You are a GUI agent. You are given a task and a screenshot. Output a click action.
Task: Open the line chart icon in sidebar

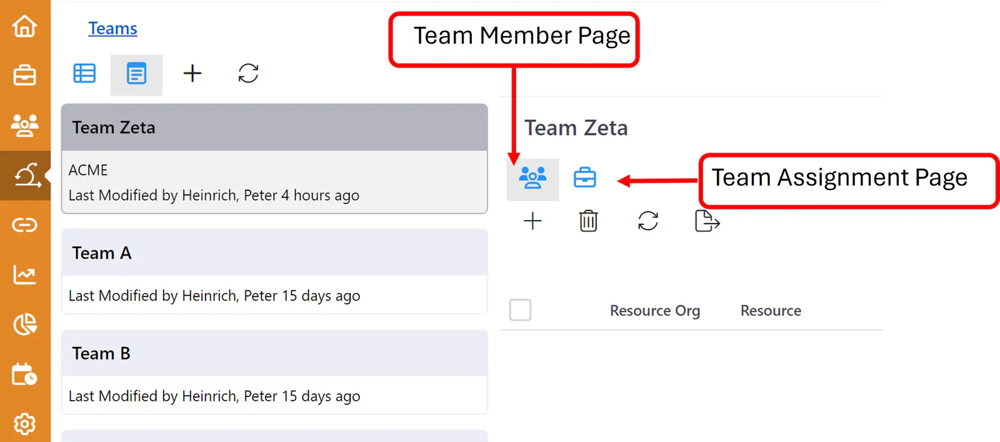[25, 274]
